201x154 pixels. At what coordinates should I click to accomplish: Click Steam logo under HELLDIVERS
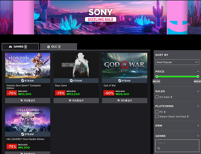23,134
